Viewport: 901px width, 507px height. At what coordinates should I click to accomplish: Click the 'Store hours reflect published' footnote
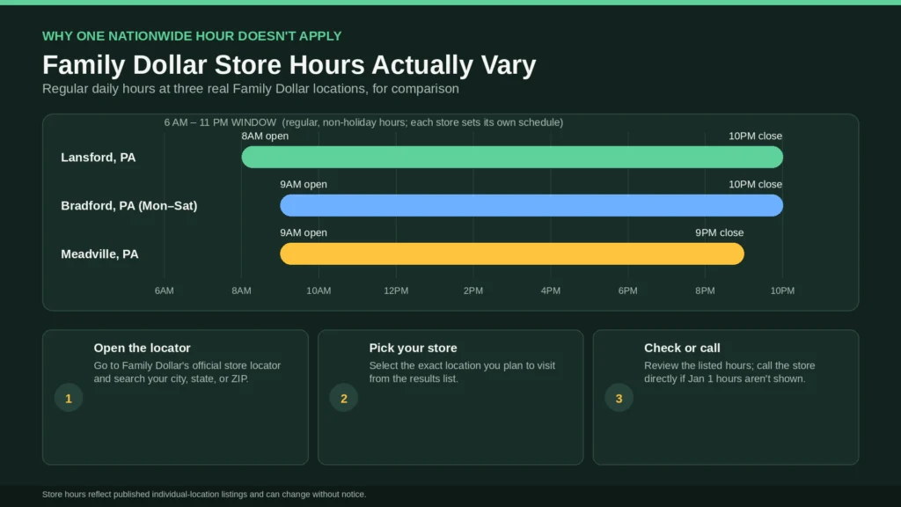pyautogui.click(x=204, y=495)
